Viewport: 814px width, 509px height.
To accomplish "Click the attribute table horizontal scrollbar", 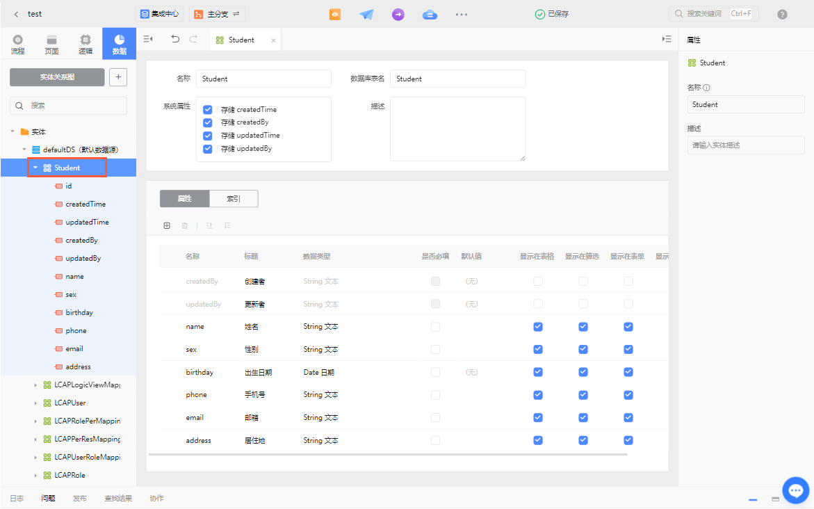I will coord(388,455).
